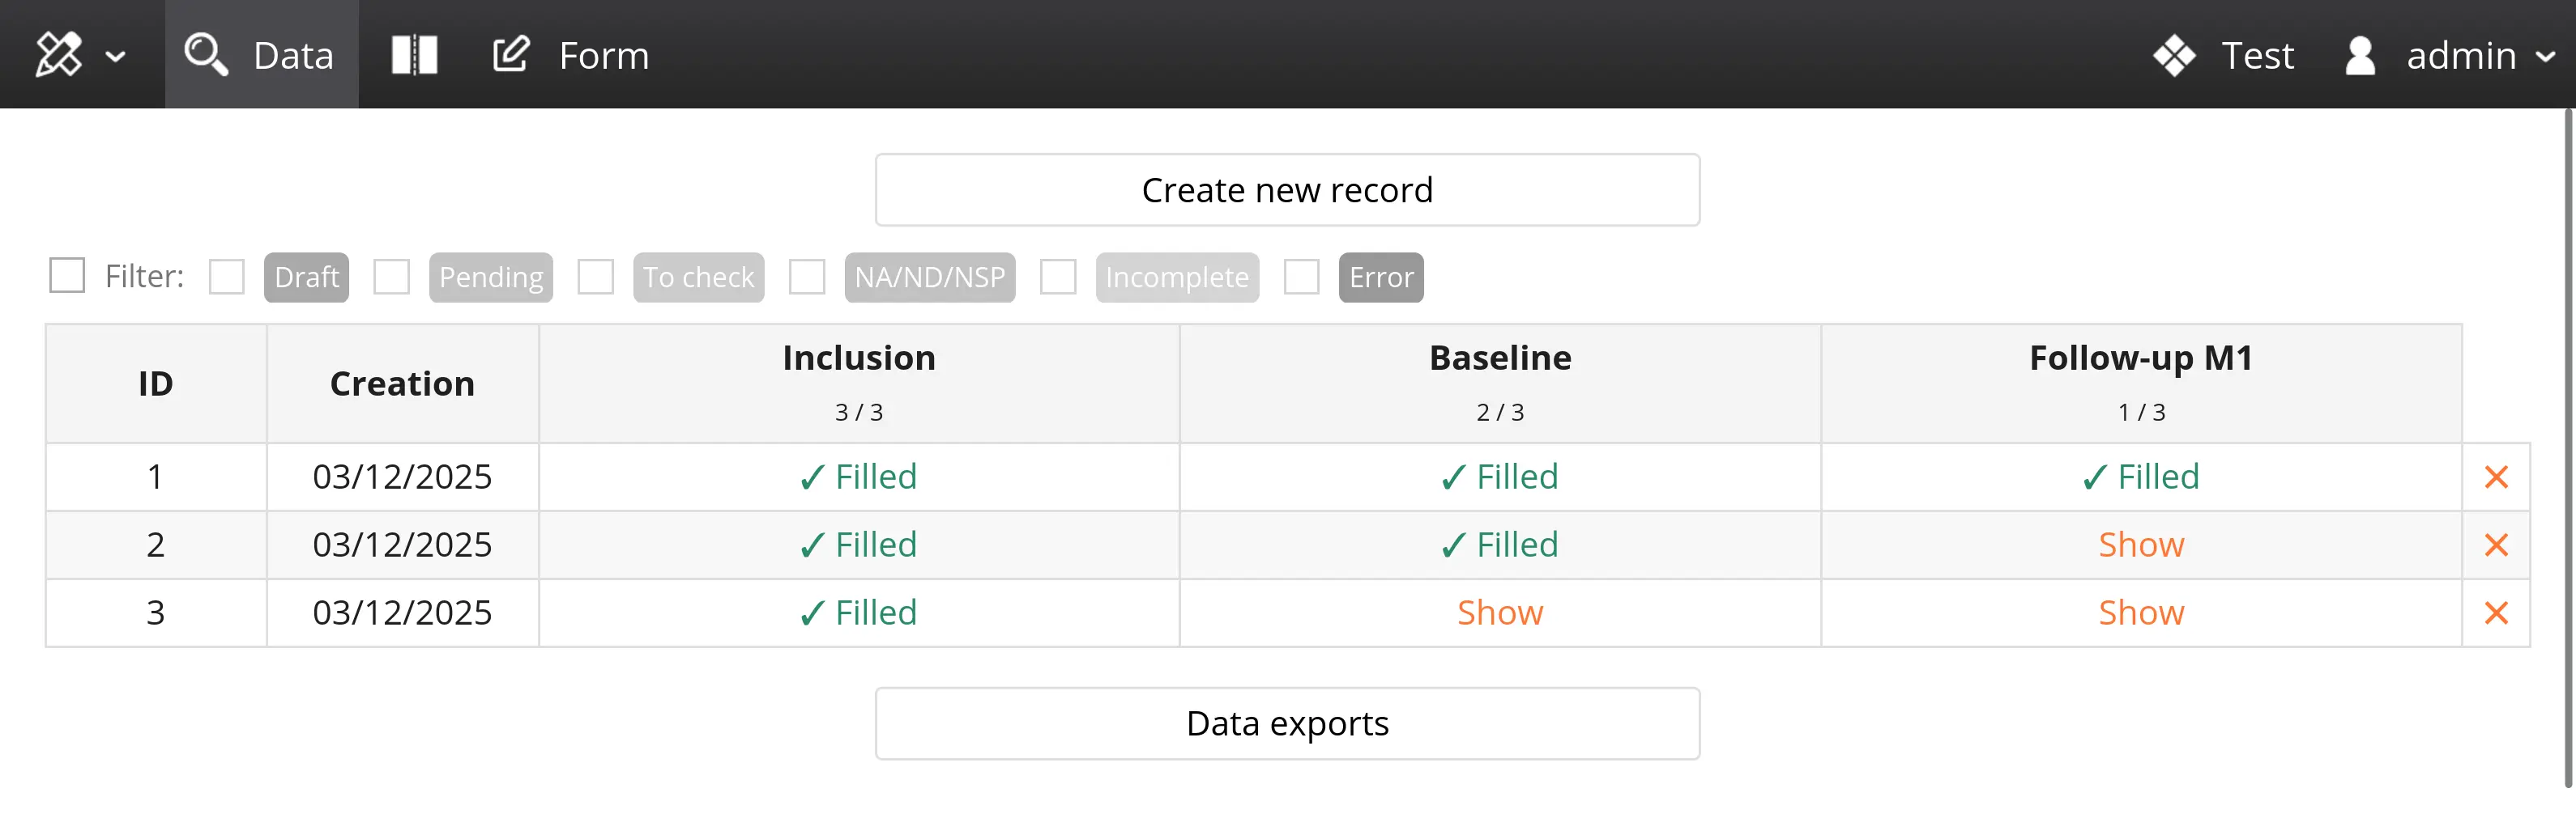Toggle the main Filter checkbox
Image resolution: width=2576 pixels, height=835 pixels.
coord(67,276)
